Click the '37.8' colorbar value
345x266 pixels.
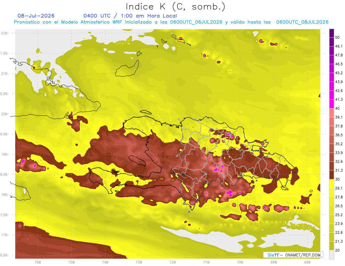click(x=339, y=126)
